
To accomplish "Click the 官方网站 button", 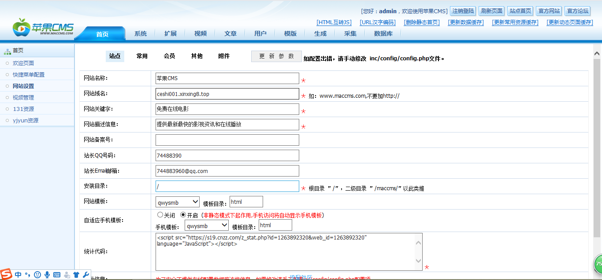I will tap(549, 11).
